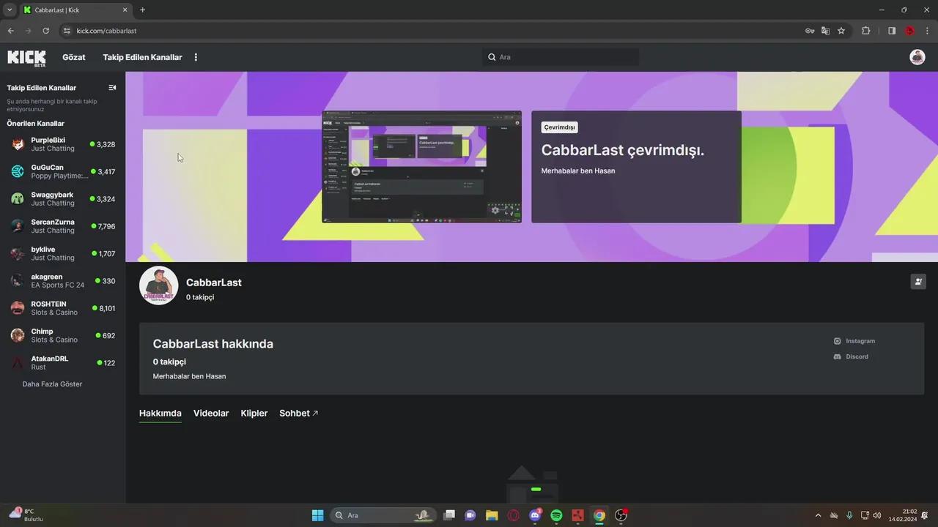Open tab search dropdown arrow

pos(10,10)
